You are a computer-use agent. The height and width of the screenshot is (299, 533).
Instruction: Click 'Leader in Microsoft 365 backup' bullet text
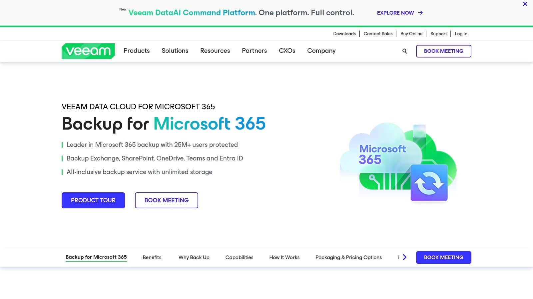(152, 145)
